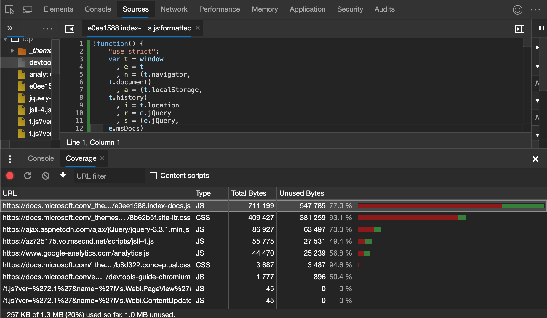This screenshot has width=547, height=318.
Task: Close the e0ee1588 formatted file tab
Action: coord(198,28)
